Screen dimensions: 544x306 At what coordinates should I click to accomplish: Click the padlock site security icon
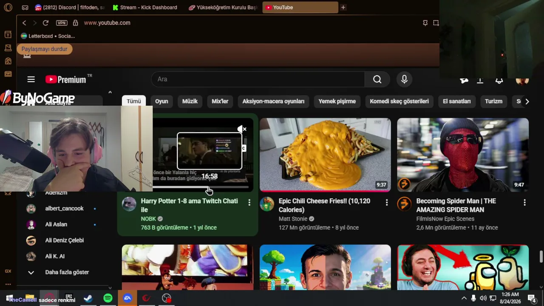pyautogui.click(x=75, y=23)
